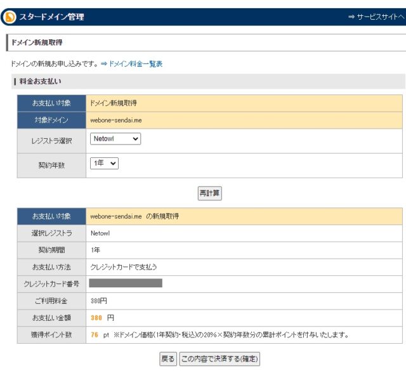406x371 pixels.
Task: Click the ご利用料金 label
Action: click(x=51, y=301)
